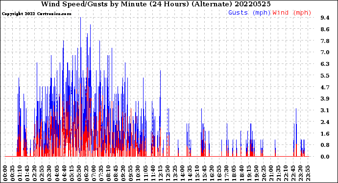The image size is (338, 183).
Task: Click the 12:15 time axis label
Action: (x=160, y=173)
